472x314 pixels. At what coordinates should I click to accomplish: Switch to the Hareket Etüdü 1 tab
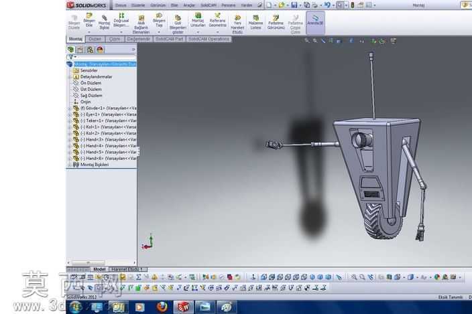click(x=127, y=269)
